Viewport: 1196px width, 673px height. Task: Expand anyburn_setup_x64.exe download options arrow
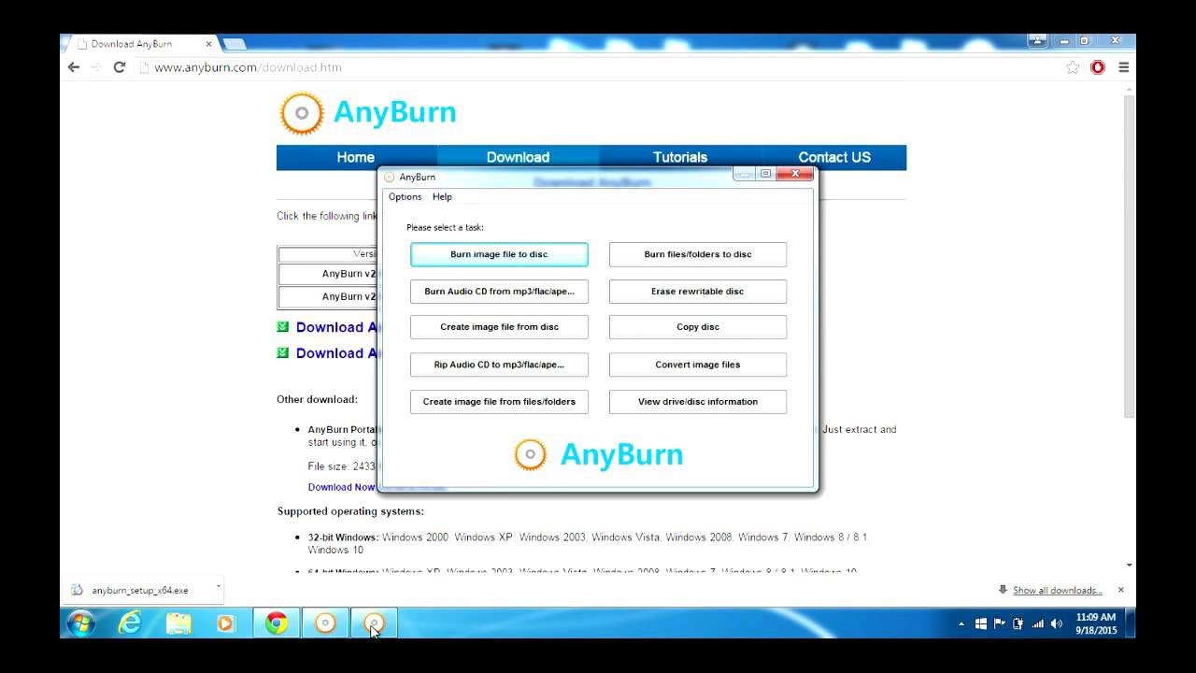point(219,589)
